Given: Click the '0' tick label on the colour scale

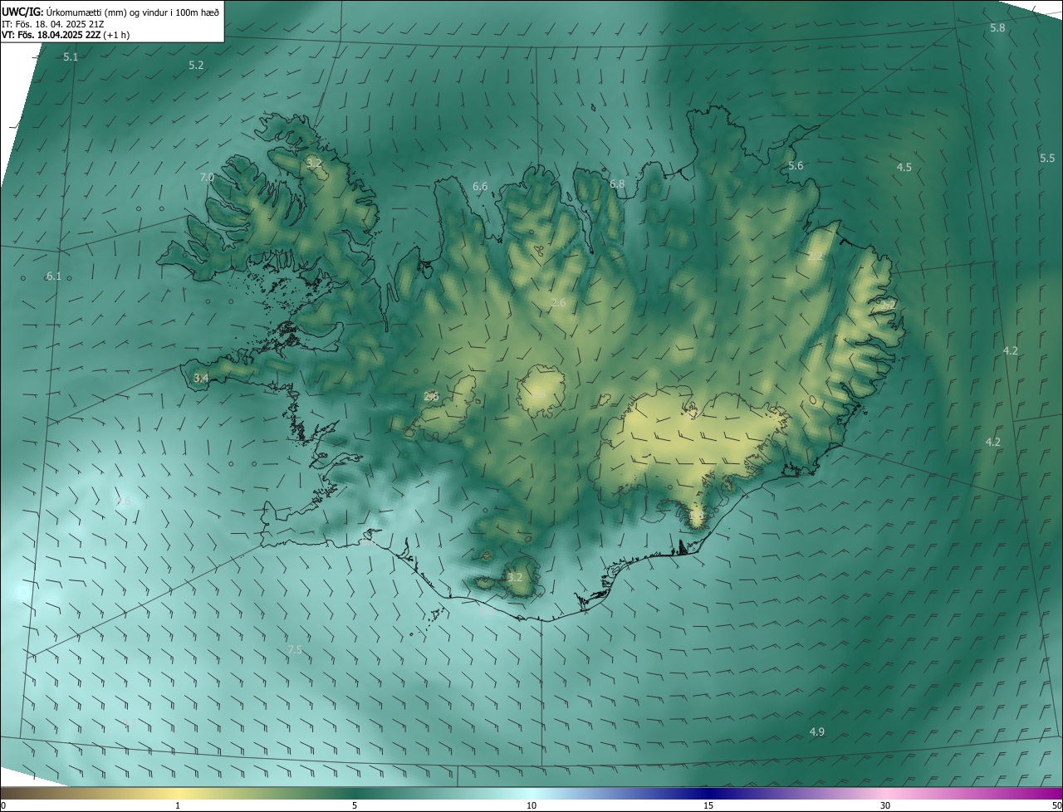Looking at the screenshot, I should pyautogui.click(x=3, y=805).
